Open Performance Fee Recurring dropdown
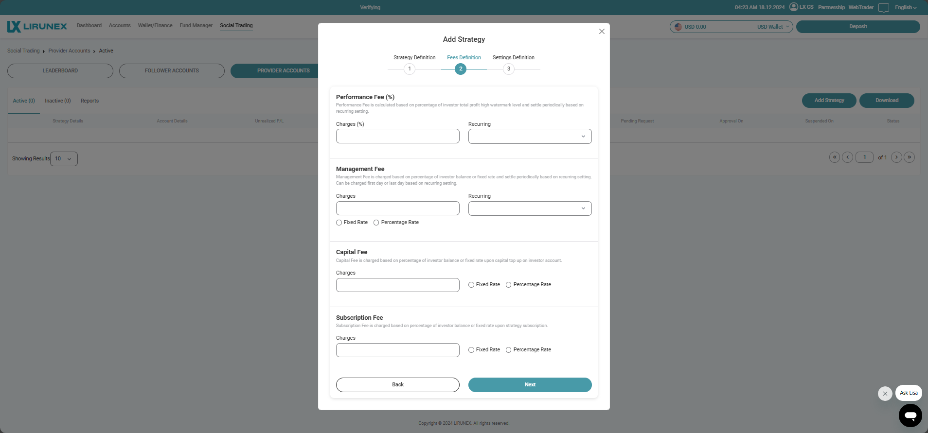Viewport: 928px width, 433px height. tap(530, 137)
